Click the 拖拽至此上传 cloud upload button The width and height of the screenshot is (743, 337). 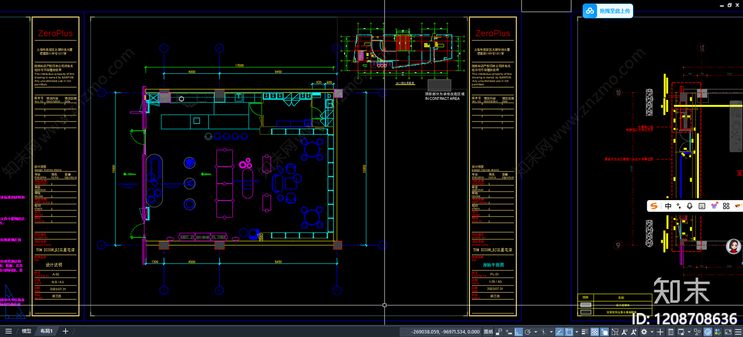click(x=608, y=11)
